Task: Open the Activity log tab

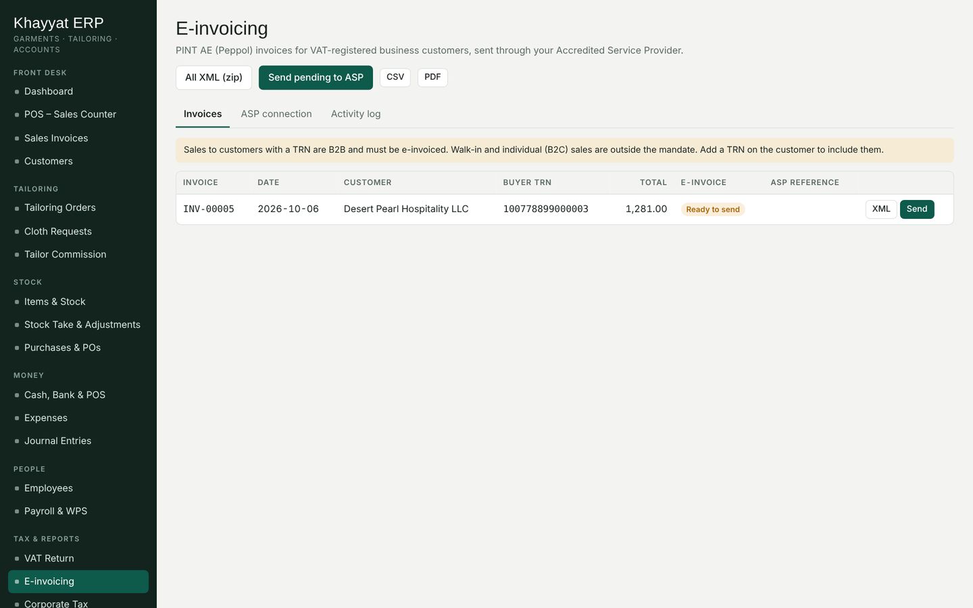Action: [355, 114]
